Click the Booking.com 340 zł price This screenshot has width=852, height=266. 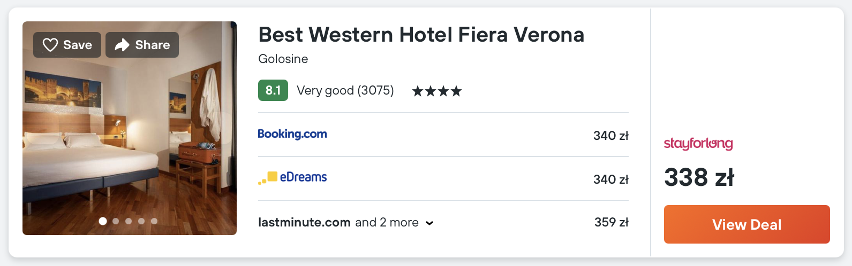pyautogui.click(x=610, y=136)
